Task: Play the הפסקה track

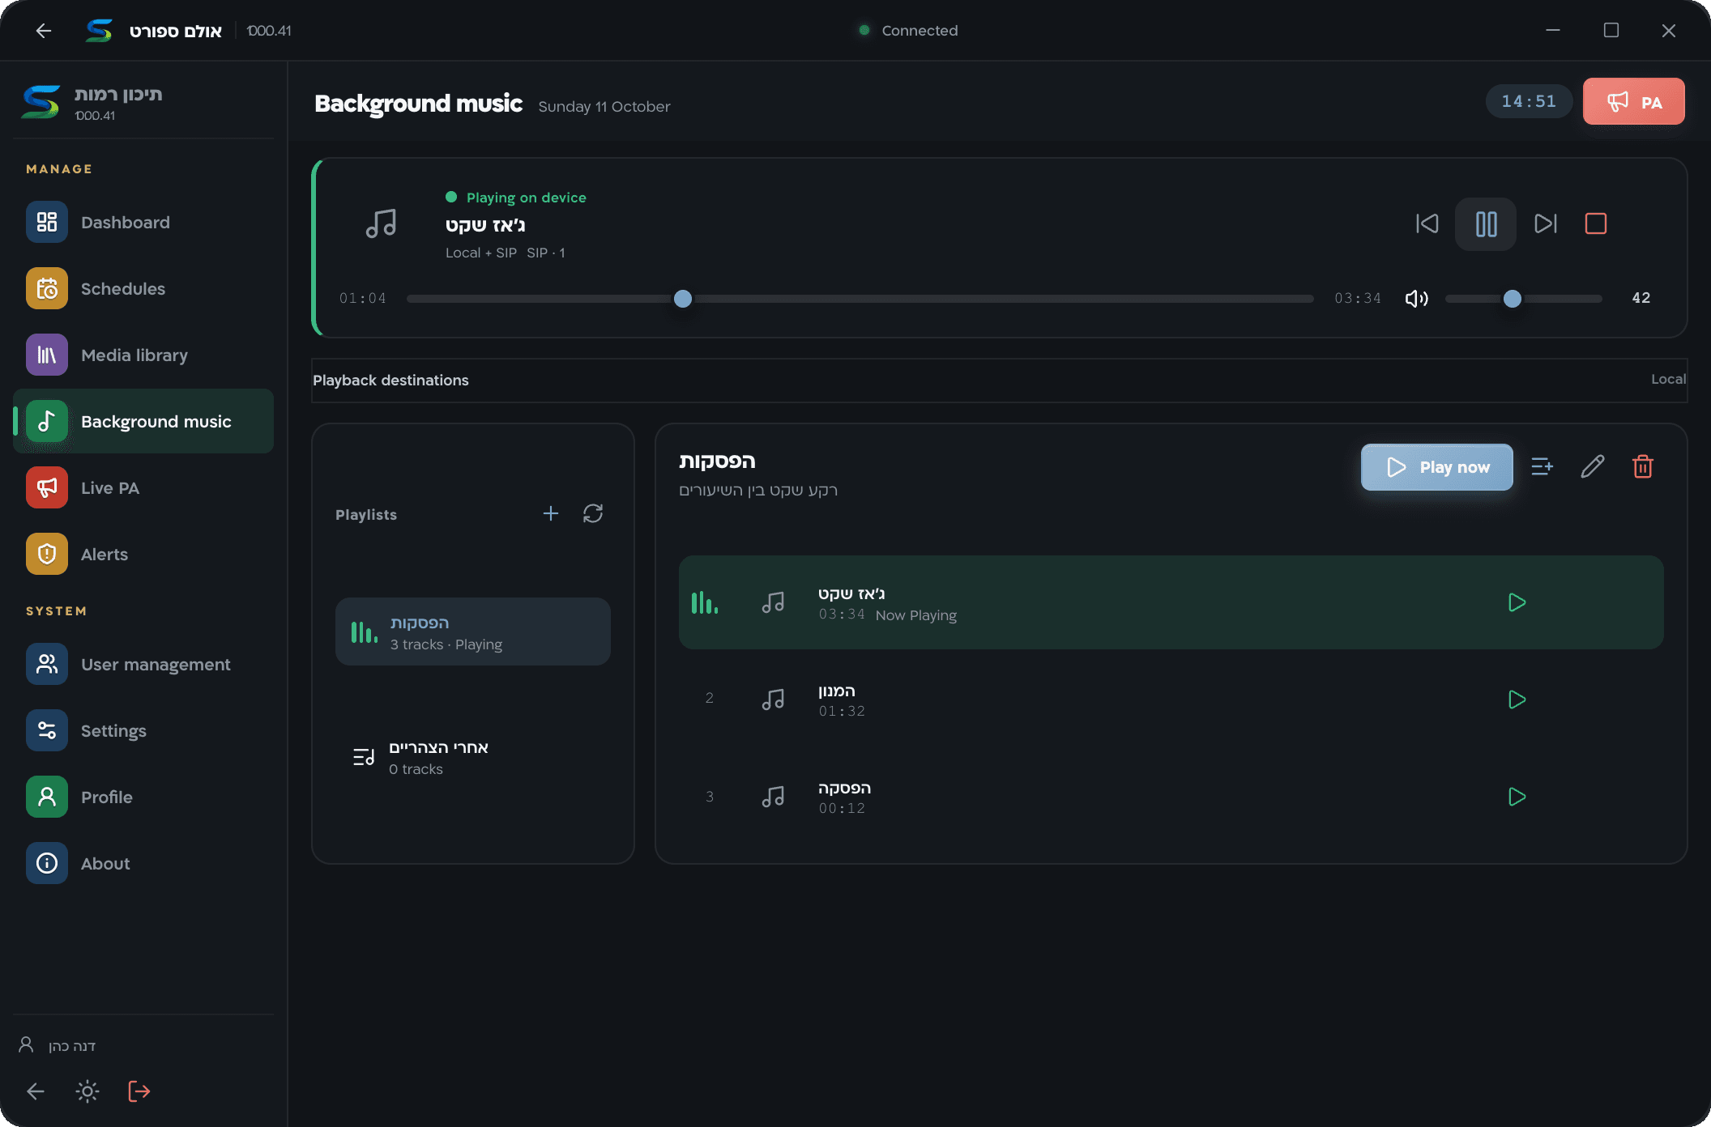Action: tap(1517, 797)
